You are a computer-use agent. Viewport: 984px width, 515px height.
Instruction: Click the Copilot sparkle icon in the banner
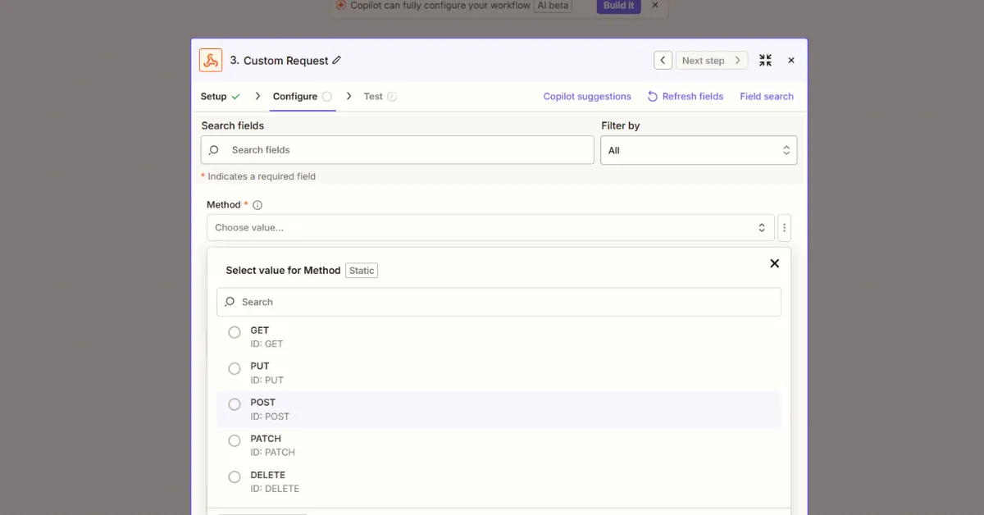340,6
